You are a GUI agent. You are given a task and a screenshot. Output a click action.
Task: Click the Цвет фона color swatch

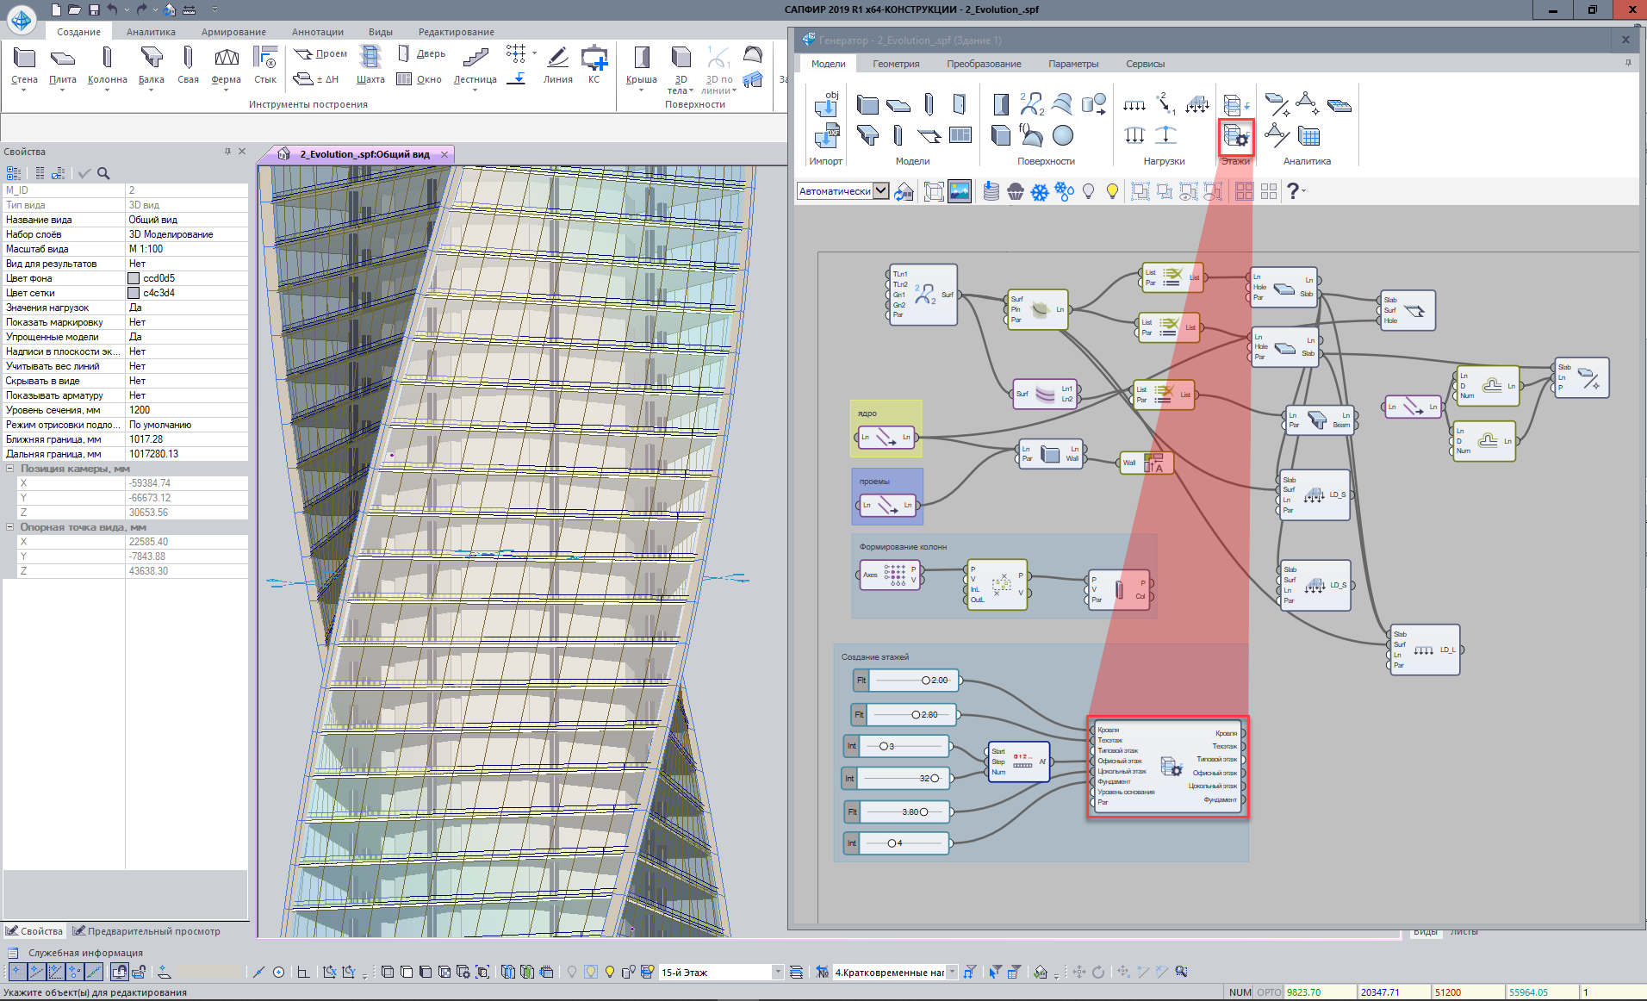click(134, 278)
